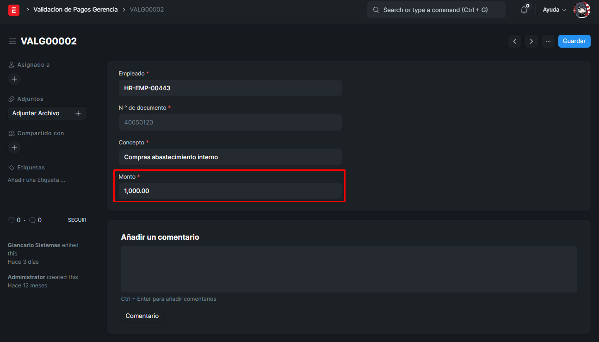Screen dimensions: 599x342
Task: Toggle the sidebar hamburger menu
Action: click(x=12, y=42)
